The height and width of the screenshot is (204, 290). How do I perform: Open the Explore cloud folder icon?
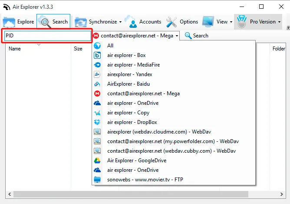pyautogui.click(x=9, y=22)
